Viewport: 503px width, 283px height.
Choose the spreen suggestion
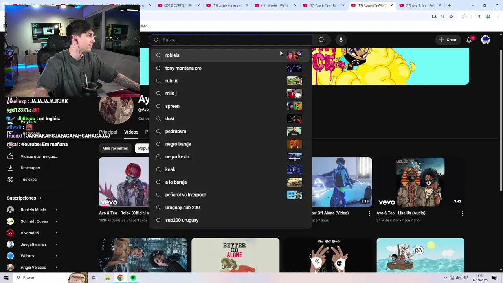(x=230, y=106)
